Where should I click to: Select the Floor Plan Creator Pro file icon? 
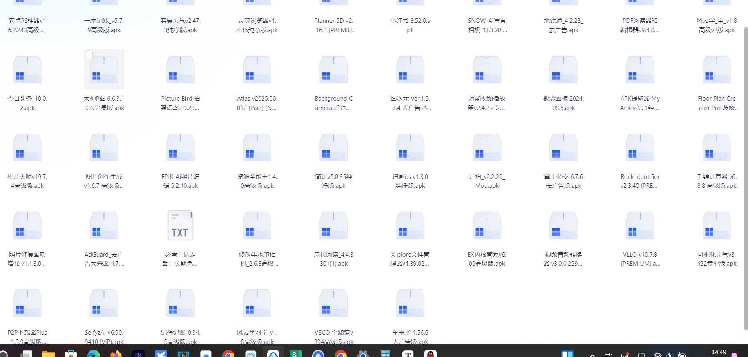(717, 70)
